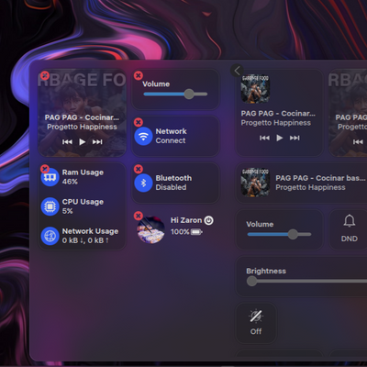Click Zaron's profile avatar picture
Screen dimensions: 367x367
coord(150,229)
